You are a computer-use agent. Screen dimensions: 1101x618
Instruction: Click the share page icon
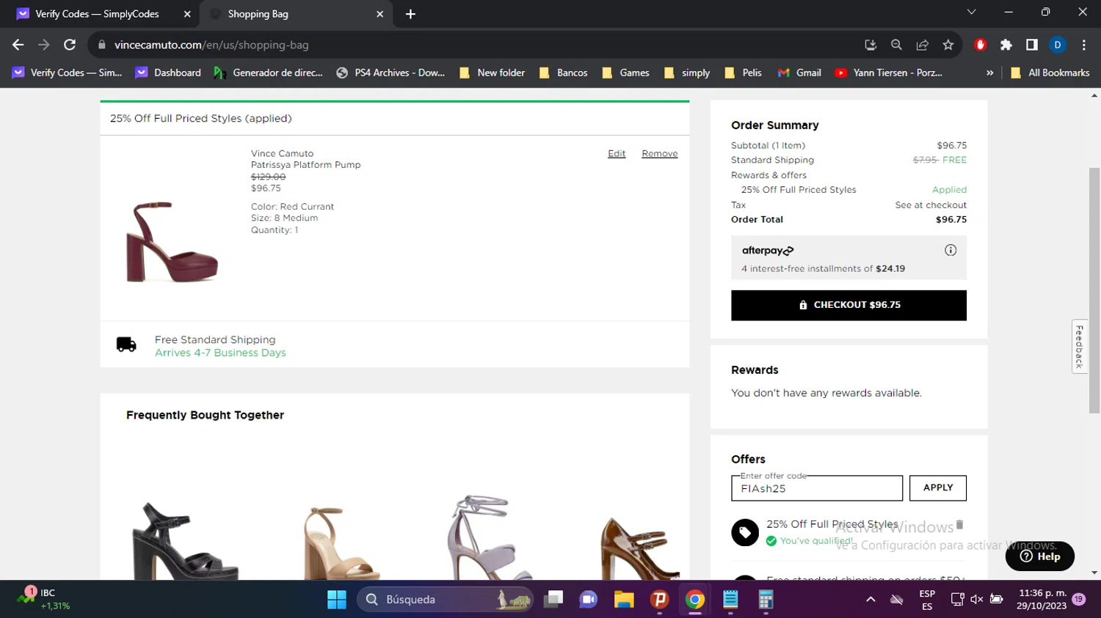click(x=923, y=45)
